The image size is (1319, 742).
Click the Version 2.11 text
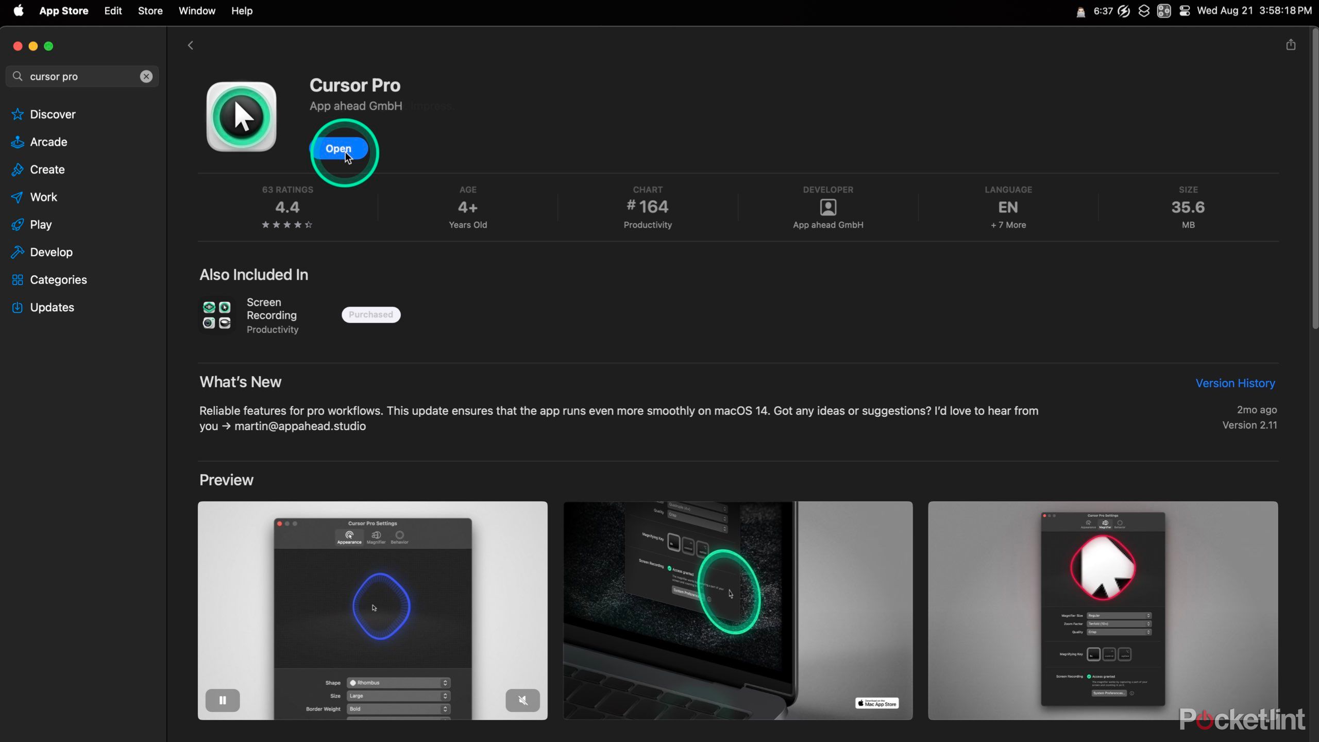1249,425
